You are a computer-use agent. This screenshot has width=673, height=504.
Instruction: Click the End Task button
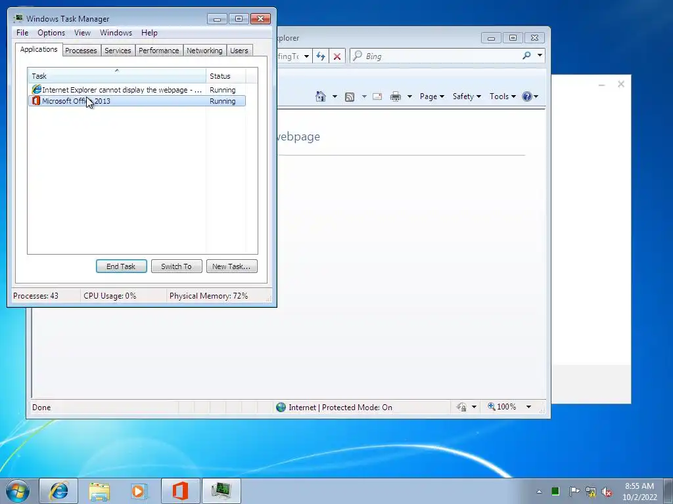click(x=122, y=266)
